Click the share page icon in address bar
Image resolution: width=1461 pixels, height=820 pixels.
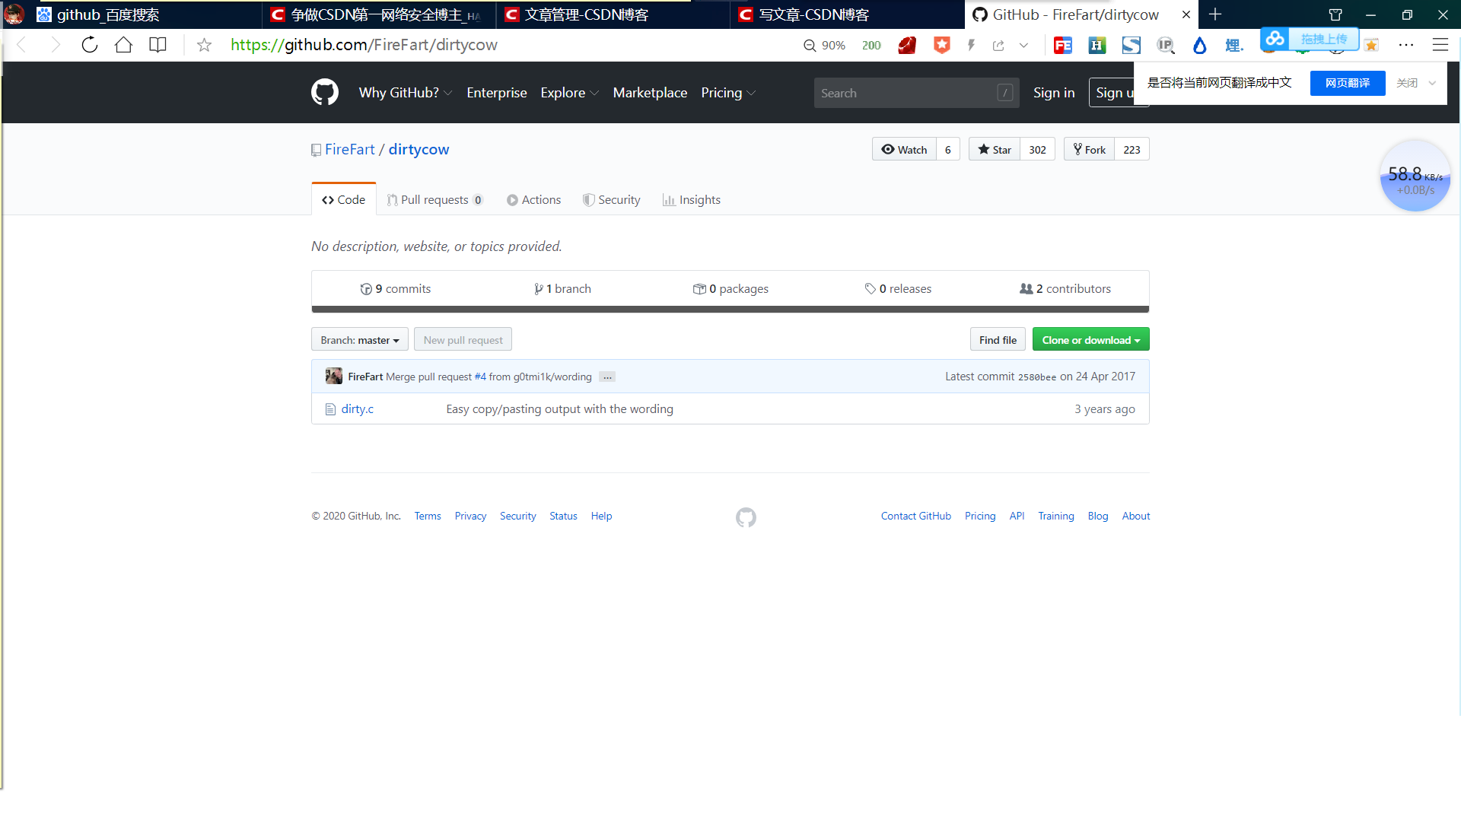click(998, 46)
